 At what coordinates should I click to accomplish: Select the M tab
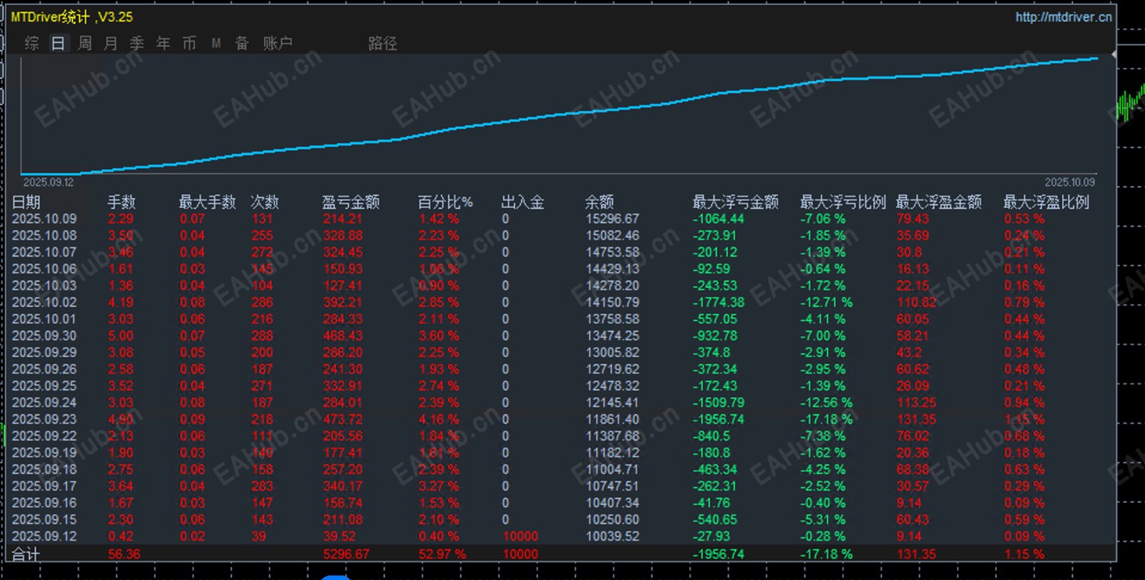point(216,44)
